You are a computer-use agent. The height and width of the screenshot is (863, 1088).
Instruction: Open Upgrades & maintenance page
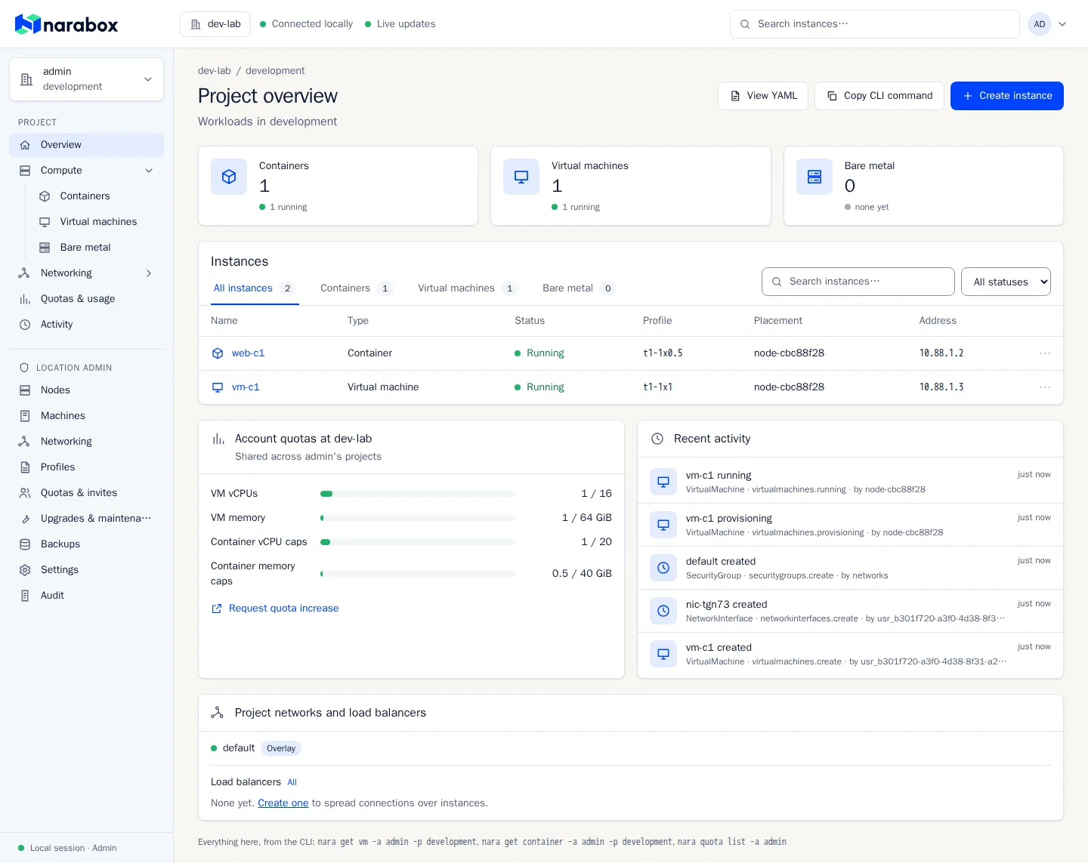[86, 519]
